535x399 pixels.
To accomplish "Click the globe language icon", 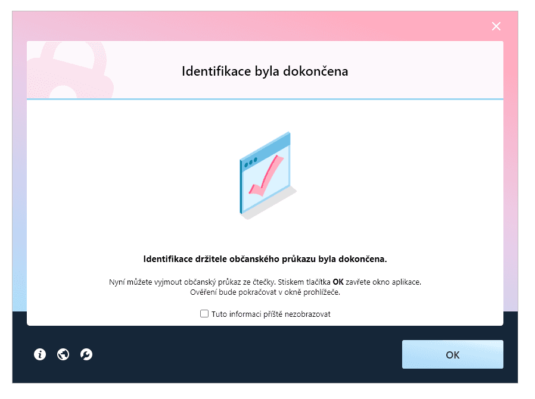I will pos(63,354).
